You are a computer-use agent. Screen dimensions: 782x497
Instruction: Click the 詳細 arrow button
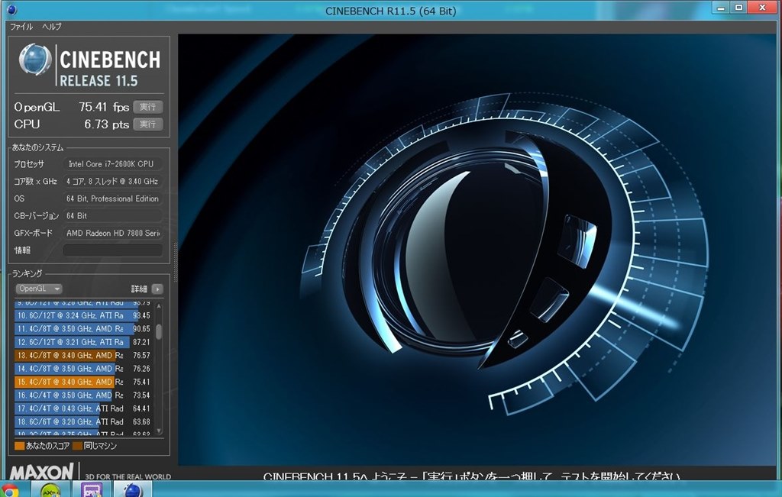click(157, 289)
